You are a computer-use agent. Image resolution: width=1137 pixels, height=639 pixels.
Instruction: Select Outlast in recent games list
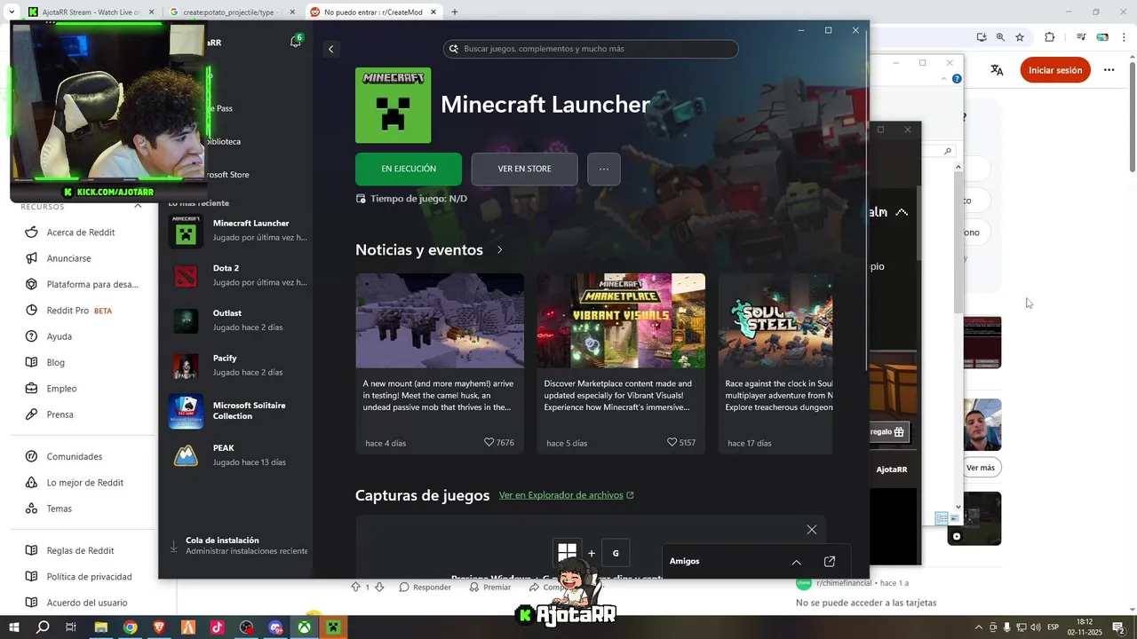coord(238,320)
